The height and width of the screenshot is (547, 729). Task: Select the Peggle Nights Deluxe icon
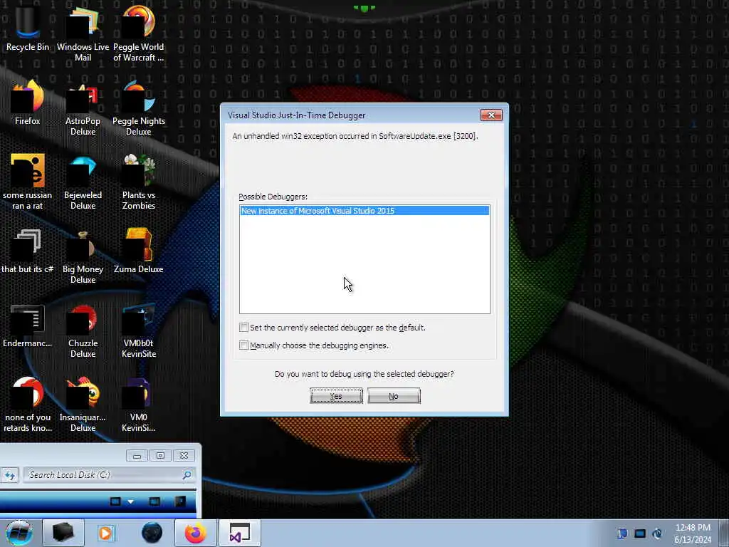click(139, 108)
